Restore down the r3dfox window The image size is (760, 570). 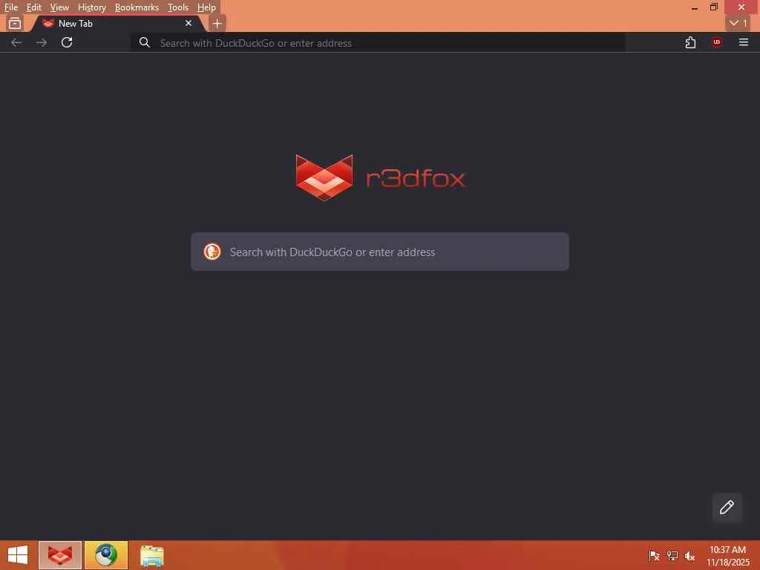coord(713,7)
